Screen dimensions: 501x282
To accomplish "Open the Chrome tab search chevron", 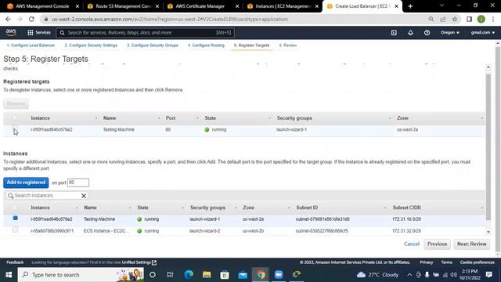I will (442, 5).
